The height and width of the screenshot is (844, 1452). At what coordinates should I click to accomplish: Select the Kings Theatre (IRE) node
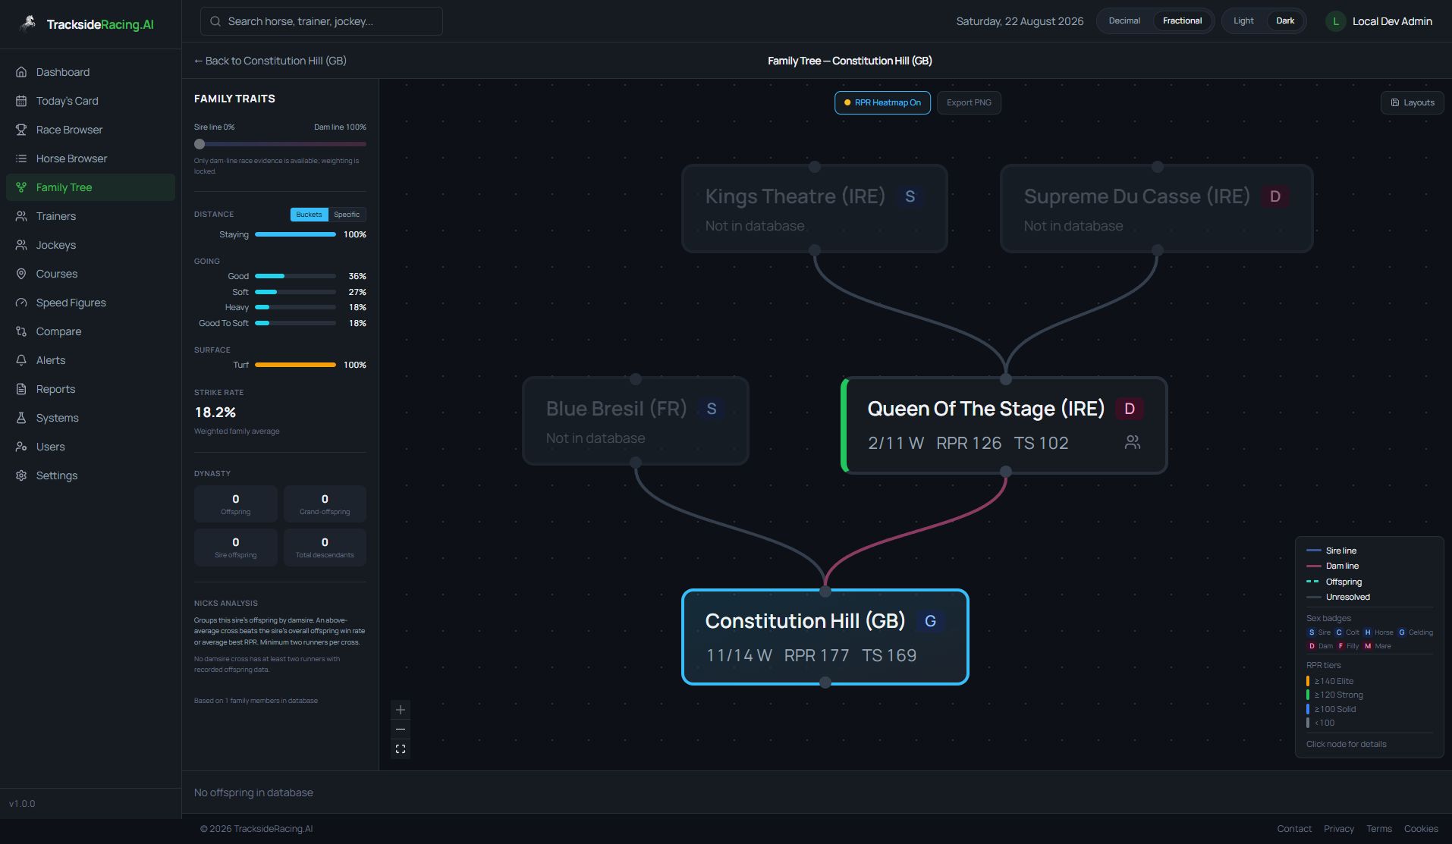[815, 209]
